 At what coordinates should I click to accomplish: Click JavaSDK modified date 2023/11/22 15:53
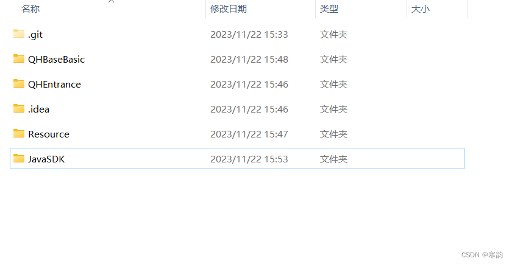click(249, 159)
